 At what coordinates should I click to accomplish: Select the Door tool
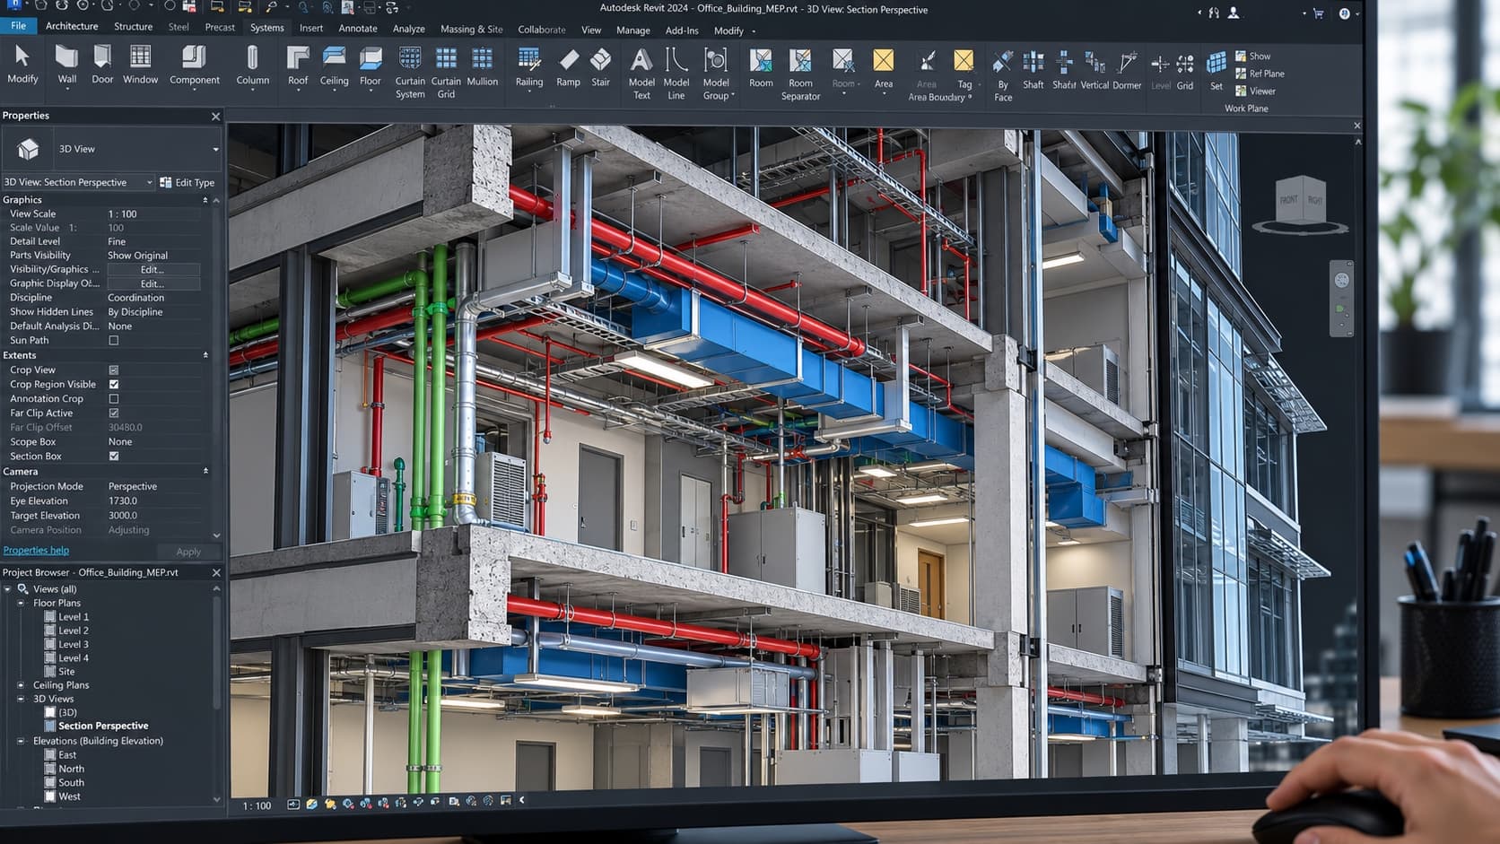[102, 65]
